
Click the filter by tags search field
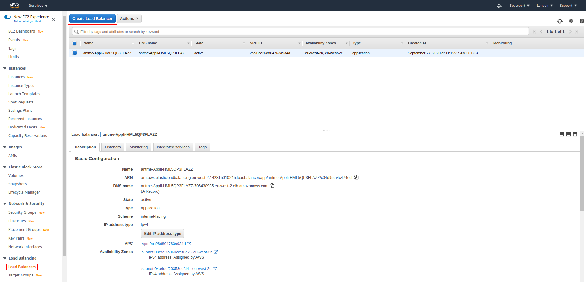coord(301,32)
